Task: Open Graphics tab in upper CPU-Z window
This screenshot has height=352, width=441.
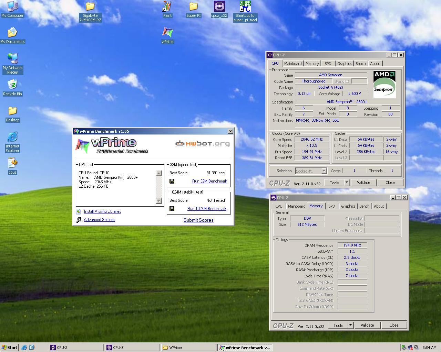Action: tap(345, 64)
